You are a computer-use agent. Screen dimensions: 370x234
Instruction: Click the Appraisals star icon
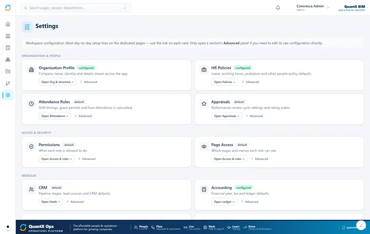tap(204, 104)
